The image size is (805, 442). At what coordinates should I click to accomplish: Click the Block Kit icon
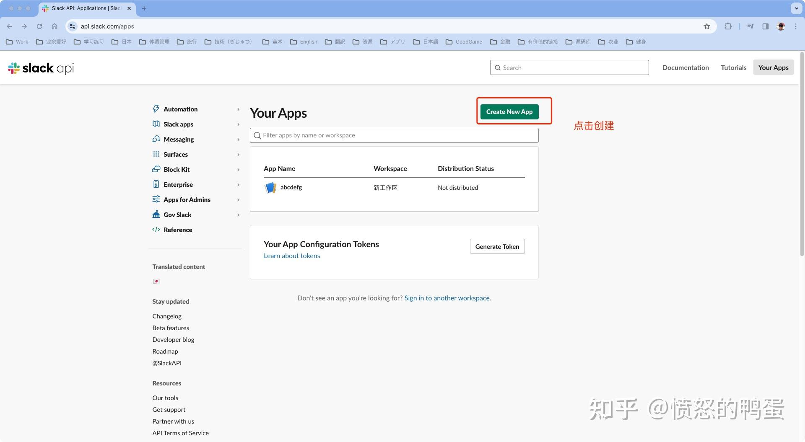tap(156, 169)
